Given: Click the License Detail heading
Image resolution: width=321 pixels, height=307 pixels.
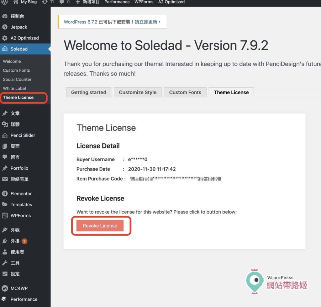Looking at the screenshot, I should coord(98,146).
